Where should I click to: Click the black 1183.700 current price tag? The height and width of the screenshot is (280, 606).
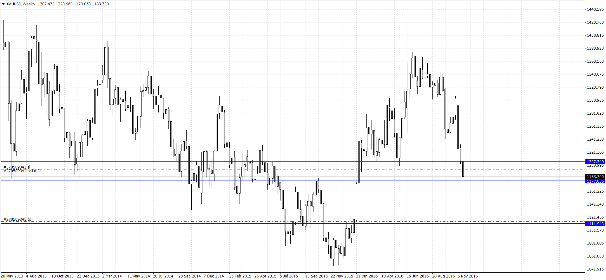(x=595, y=176)
